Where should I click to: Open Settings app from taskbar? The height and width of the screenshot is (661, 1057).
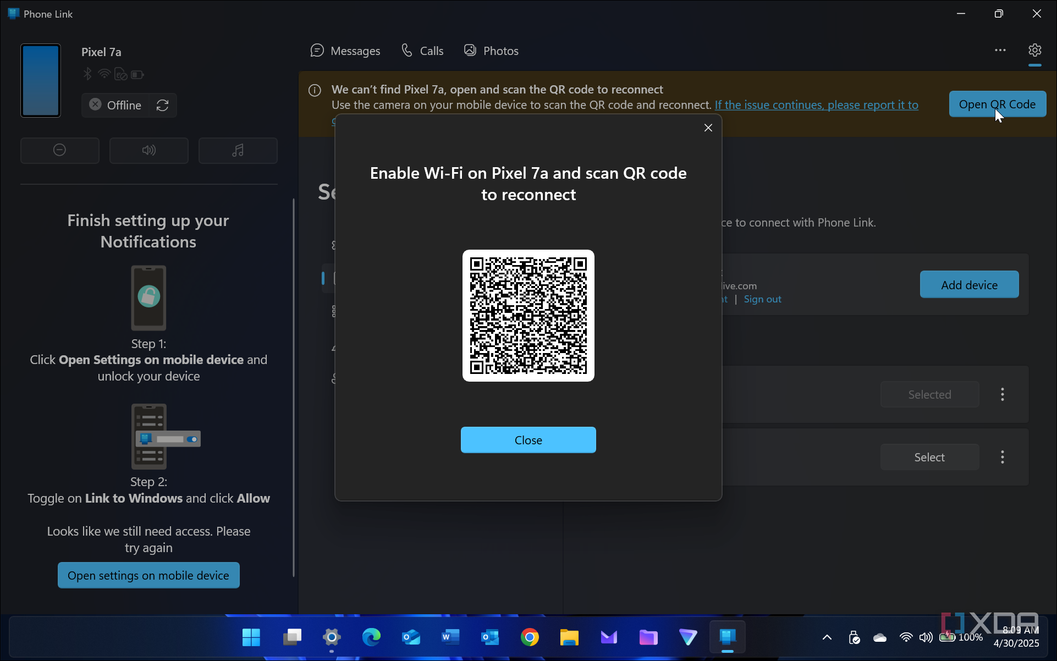coord(332,637)
